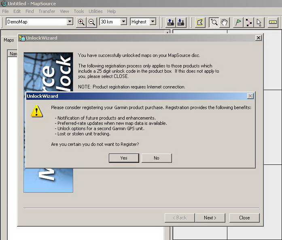
Task: Click the Name column header
Action: tap(13, 54)
